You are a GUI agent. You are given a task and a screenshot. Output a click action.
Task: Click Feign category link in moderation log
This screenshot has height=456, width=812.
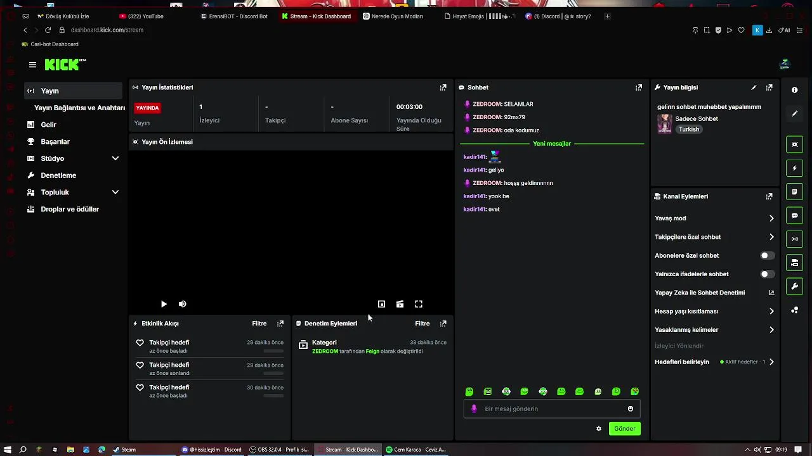372,351
